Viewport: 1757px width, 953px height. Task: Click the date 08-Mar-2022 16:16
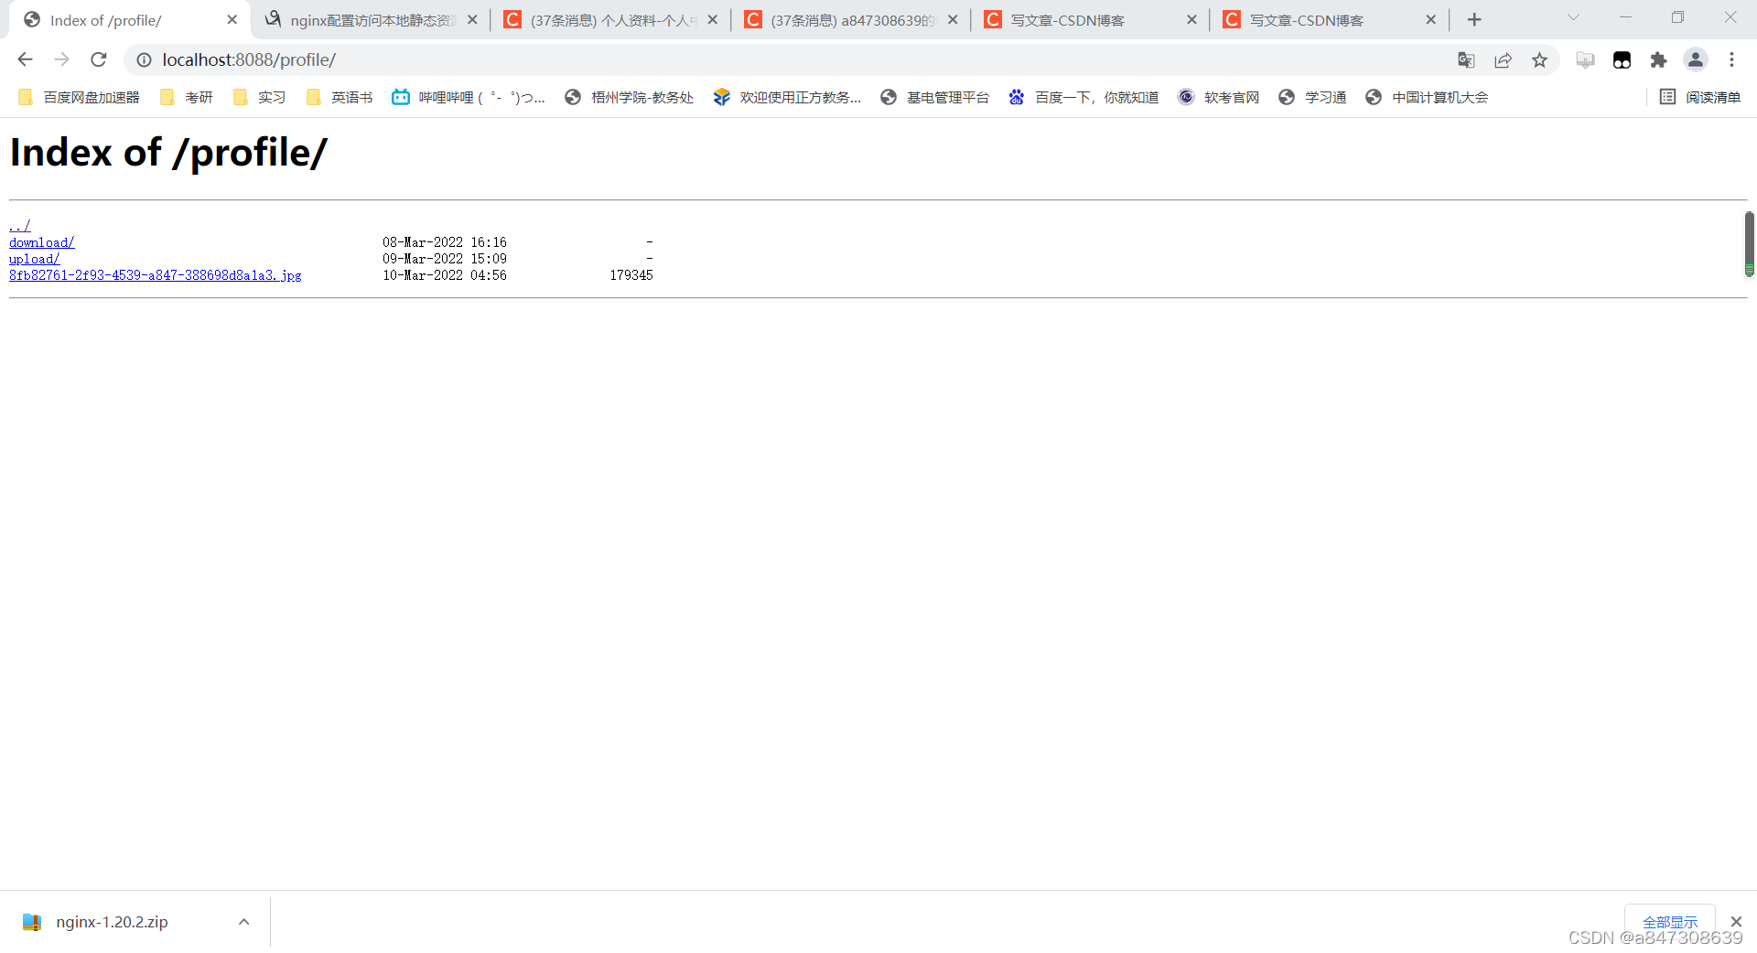pos(445,242)
